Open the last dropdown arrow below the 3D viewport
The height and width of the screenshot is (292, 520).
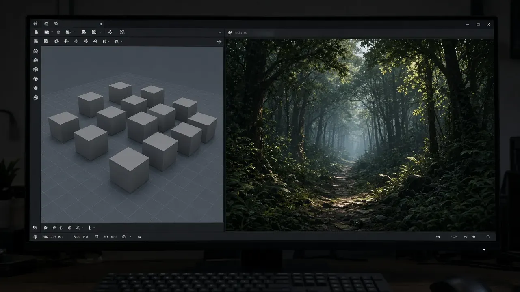[95, 228]
